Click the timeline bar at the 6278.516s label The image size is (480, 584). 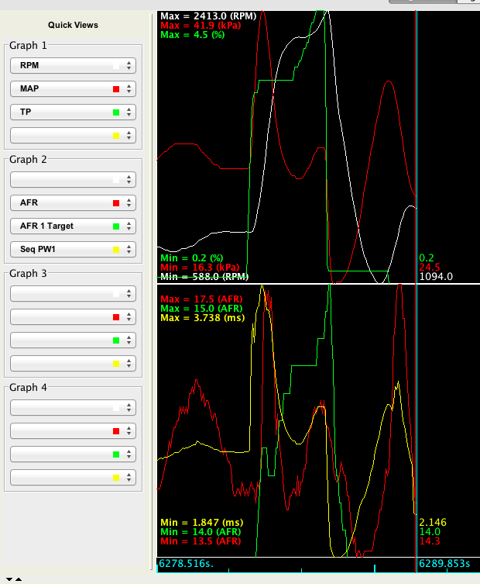pos(185,563)
